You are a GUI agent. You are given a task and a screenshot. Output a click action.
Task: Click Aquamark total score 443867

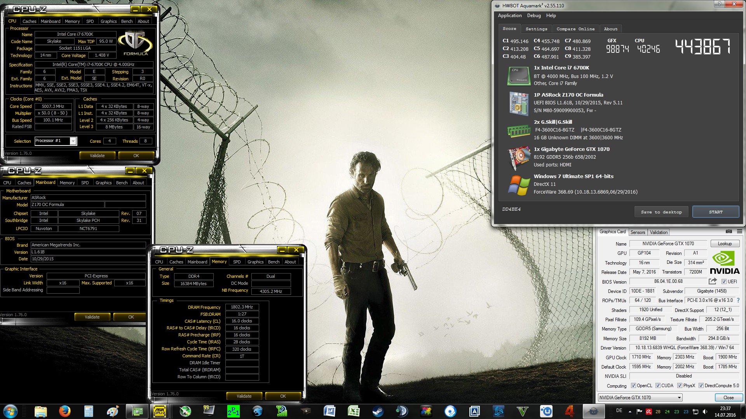point(702,46)
